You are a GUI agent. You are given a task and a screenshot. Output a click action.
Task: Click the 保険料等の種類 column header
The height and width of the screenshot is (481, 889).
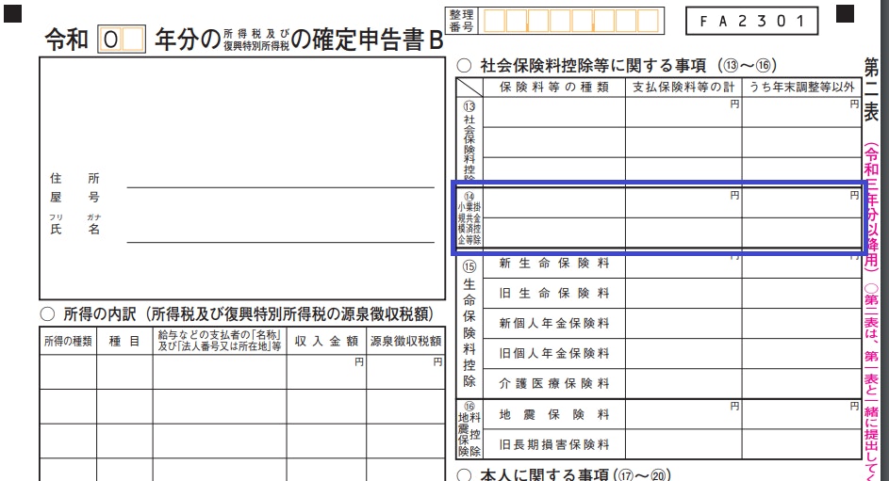[554, 88]
